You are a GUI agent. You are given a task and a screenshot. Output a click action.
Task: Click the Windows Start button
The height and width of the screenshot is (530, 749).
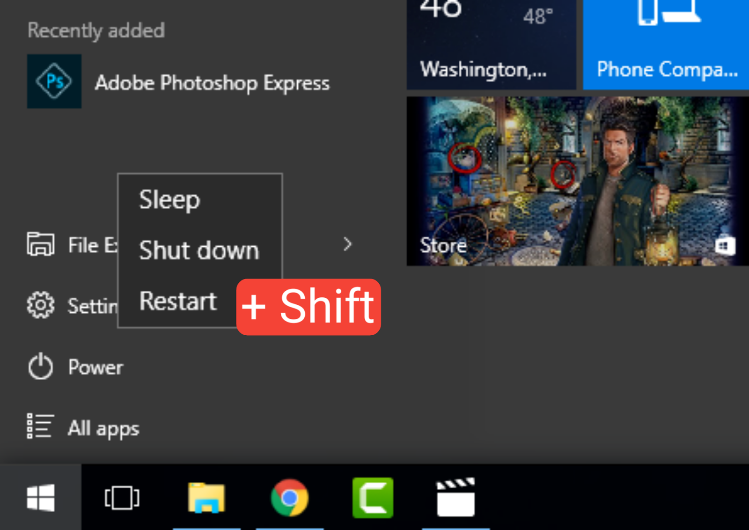(41, 497)
